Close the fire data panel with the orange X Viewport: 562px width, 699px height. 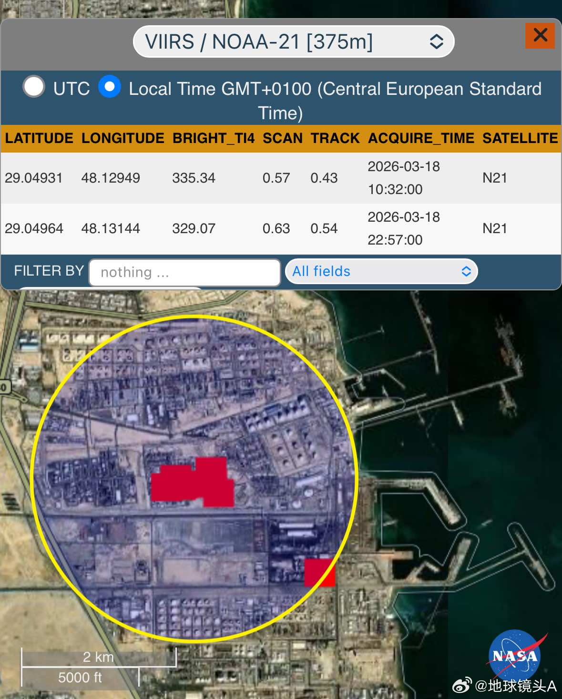click(x=540, y=35)
